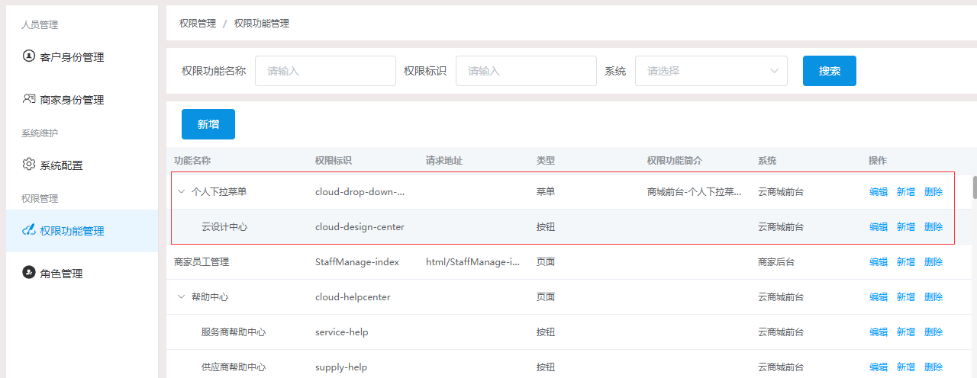
Task: Click the 权限功能简介 column header
Action: (675, 161)
